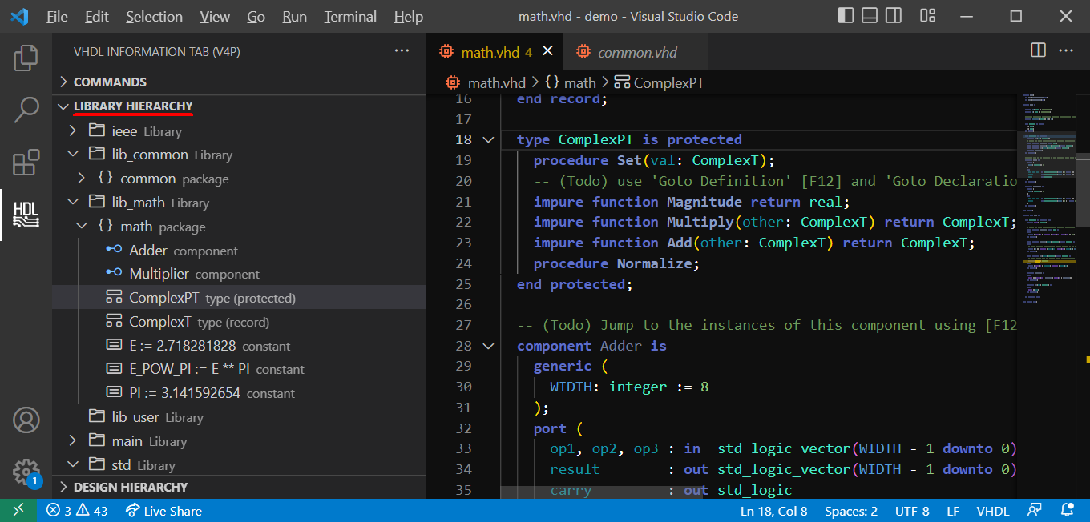Screen dimensions: 1090x522
Task: Open the feedback icon in status bar
Action: coord(1035,511)
